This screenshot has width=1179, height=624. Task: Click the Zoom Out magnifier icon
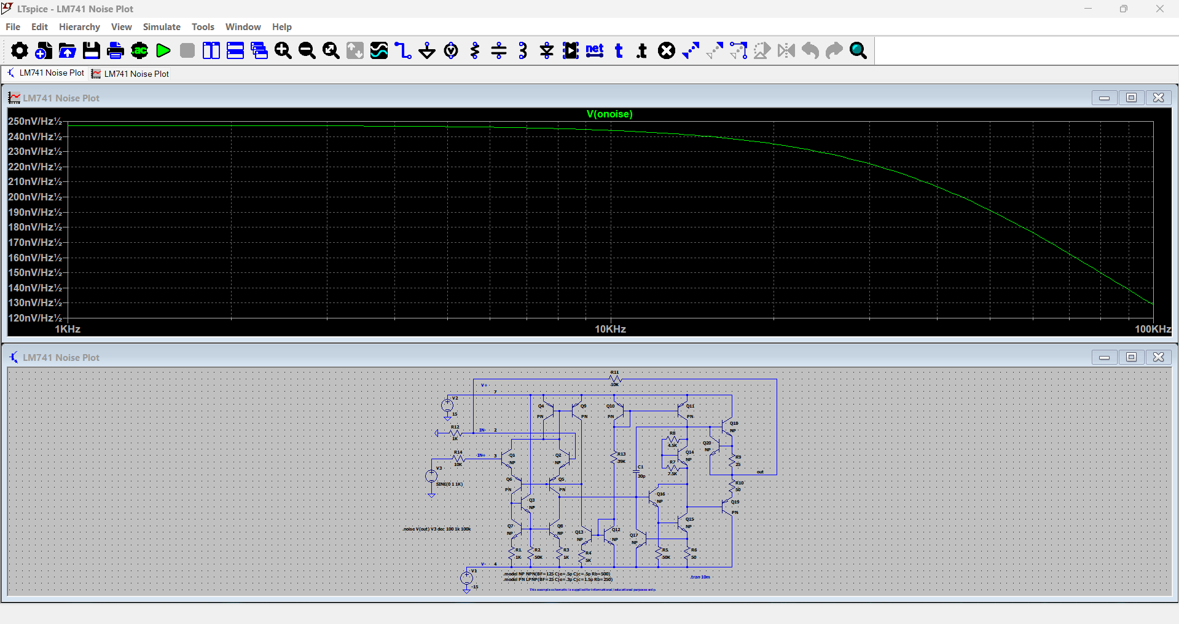(307, 50)
